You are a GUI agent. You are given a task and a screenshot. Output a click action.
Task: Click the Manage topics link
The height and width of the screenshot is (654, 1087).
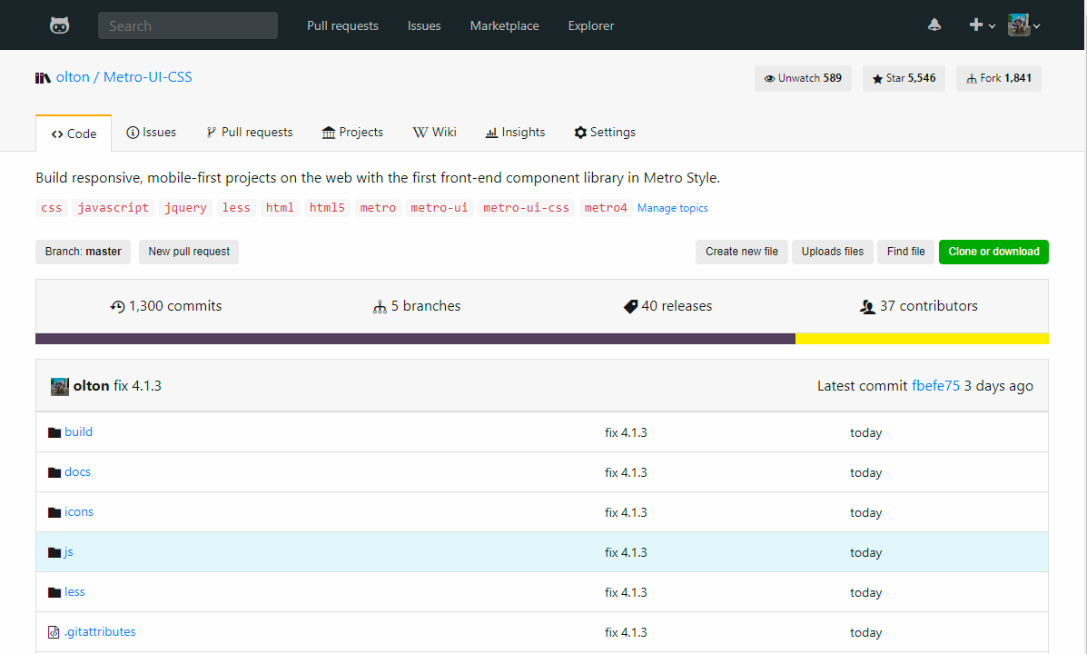672,208
